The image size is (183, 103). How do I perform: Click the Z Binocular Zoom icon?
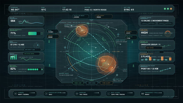click(46, 94)
